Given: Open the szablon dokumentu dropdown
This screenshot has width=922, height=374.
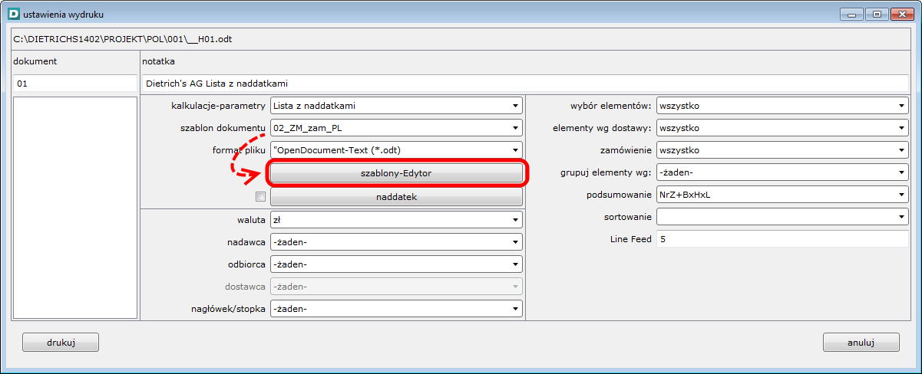Looking at the screenshot, I should tap(396, 128).
